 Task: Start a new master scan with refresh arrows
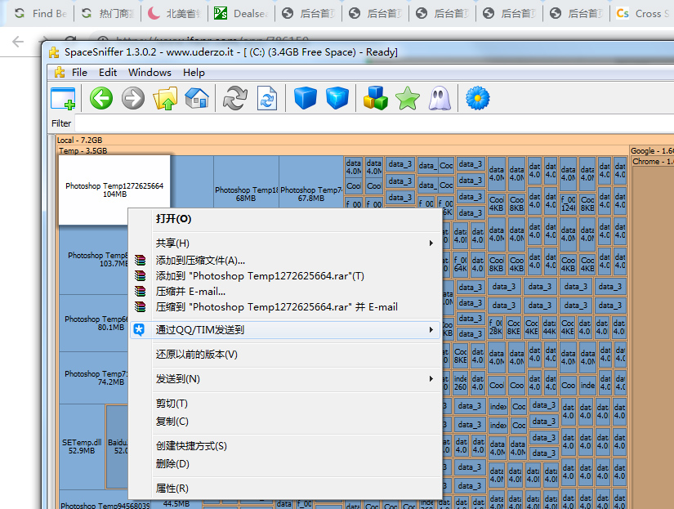pos(235,99)
